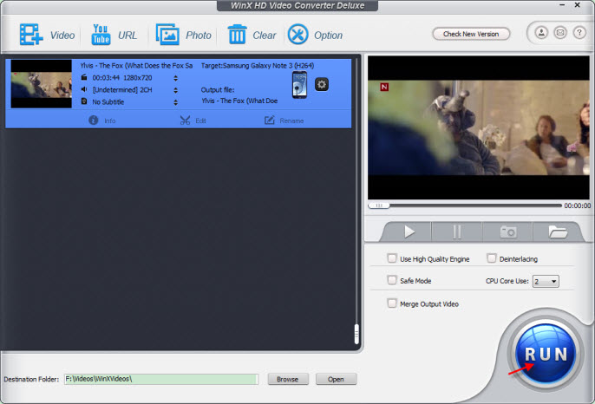Image resolution: width=595 pixels, height=404 pixels.
Task: Open the scissors Edit tool
Action: [185, 121]
